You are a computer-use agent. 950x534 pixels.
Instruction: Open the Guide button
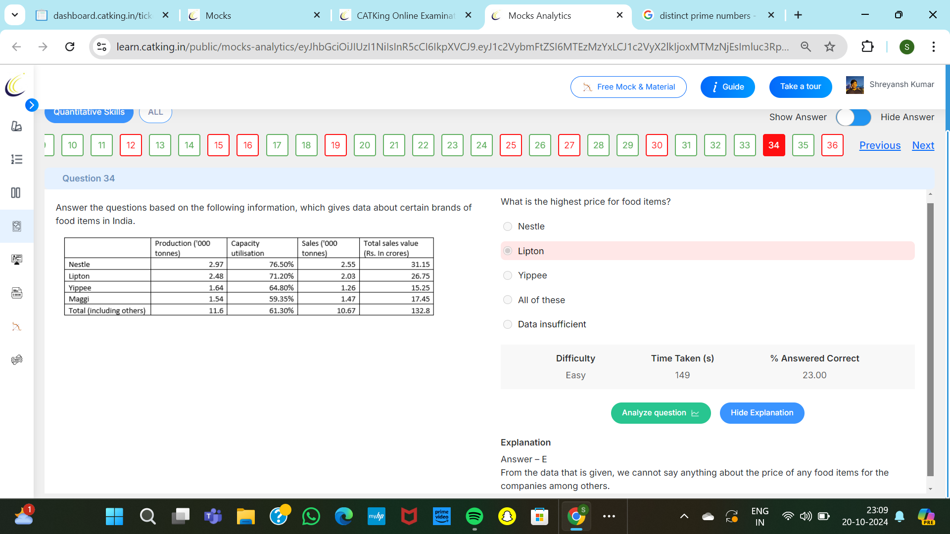point(727,87)
